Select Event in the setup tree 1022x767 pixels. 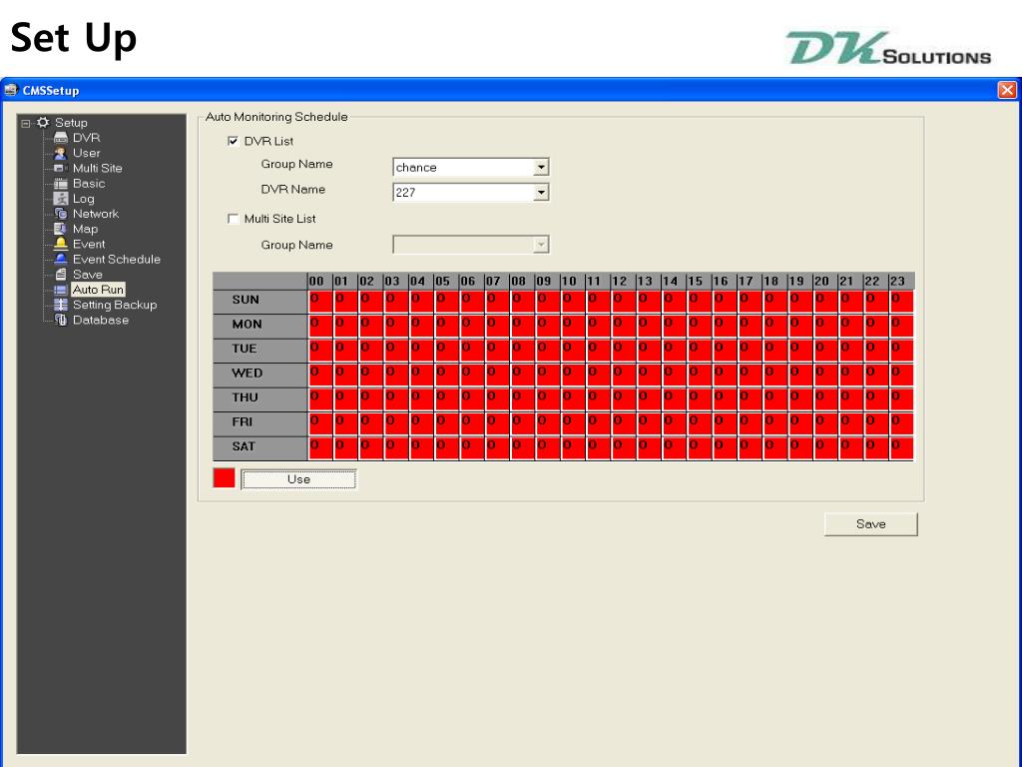coord(89,244)
